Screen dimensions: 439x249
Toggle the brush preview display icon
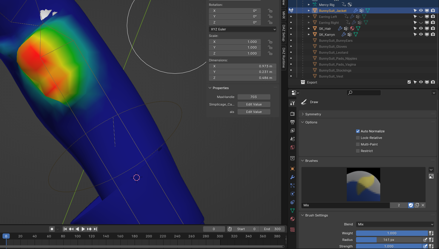click(x=431, y=176)
